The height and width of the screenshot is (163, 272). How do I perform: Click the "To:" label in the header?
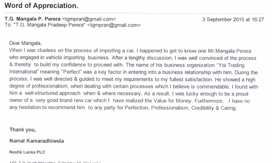(x=8, y=25)
